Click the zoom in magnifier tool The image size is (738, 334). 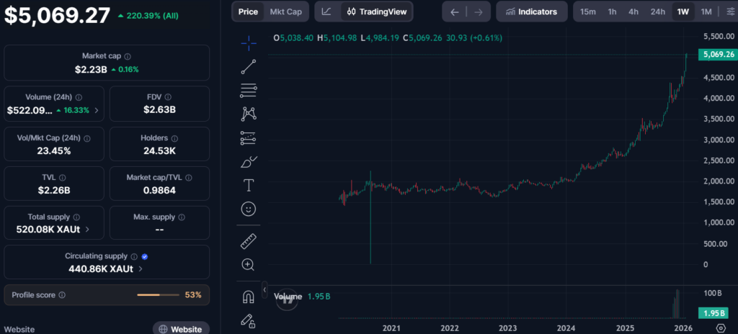(x=249, y=265)
